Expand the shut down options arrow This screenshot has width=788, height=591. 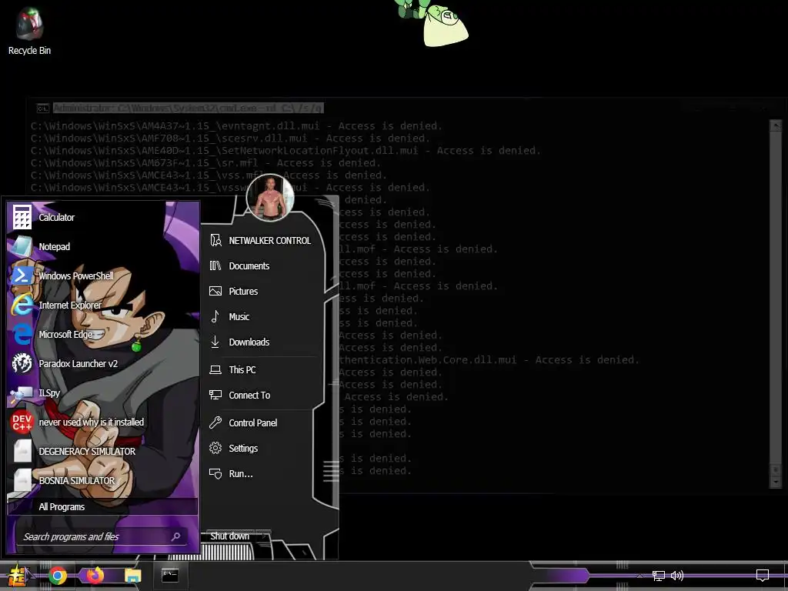tap(263, 536)
